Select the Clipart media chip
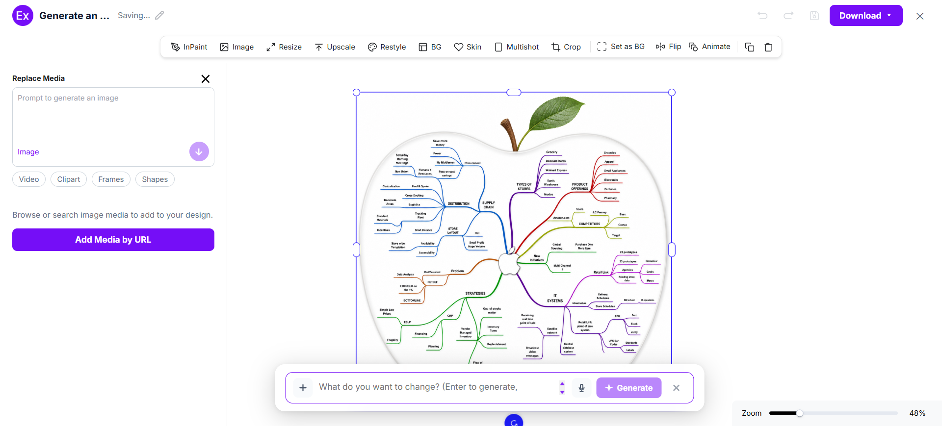This screenshot has width=942, height=426. 69,179
